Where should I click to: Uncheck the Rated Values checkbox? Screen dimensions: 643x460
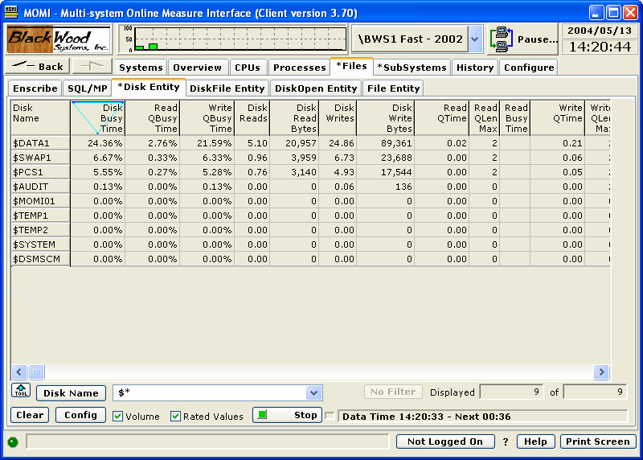(176, 416)
